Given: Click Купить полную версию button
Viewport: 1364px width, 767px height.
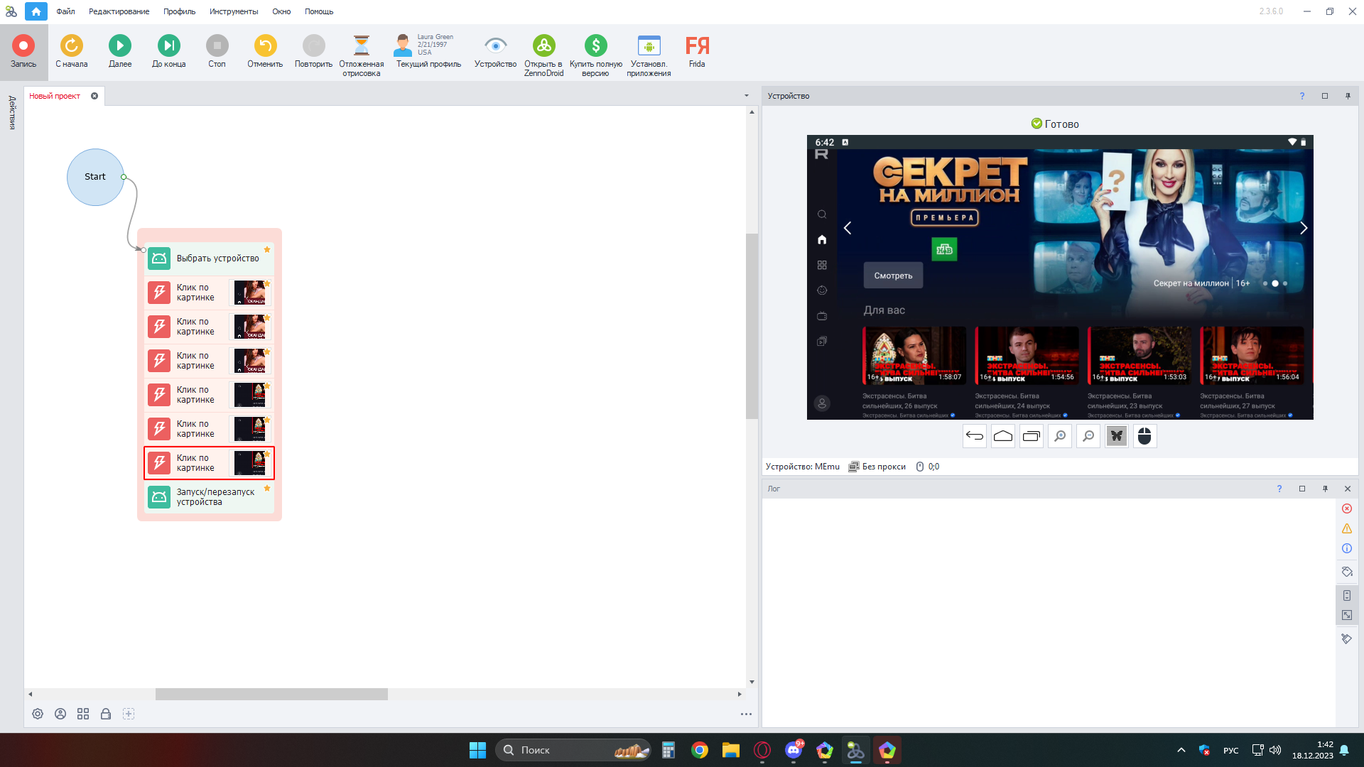Looking at the screenshot, I should [x=595, y=46].
